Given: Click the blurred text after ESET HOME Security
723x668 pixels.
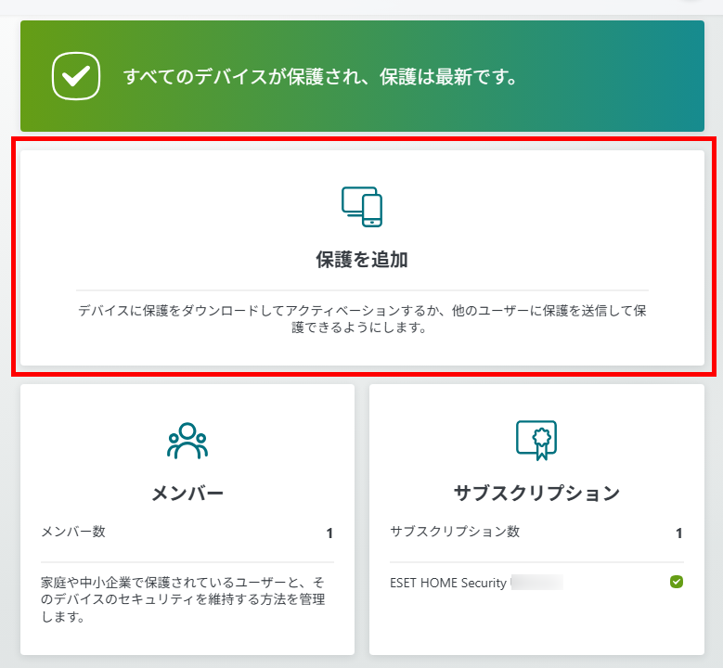Looking at the screenshot, I should click(x=538, y=583).
